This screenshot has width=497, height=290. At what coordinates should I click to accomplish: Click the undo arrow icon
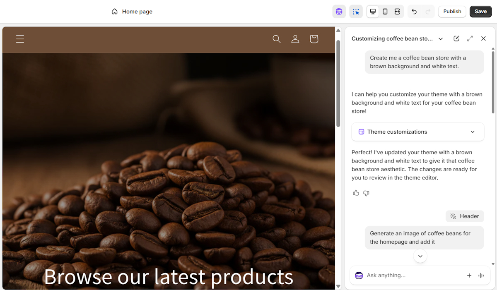[414, 11]
